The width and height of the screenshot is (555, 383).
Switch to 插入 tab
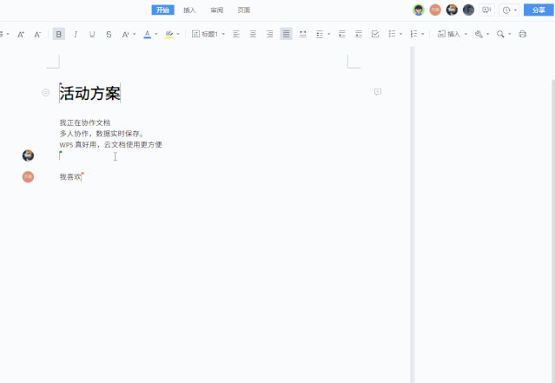coord(189,10)
